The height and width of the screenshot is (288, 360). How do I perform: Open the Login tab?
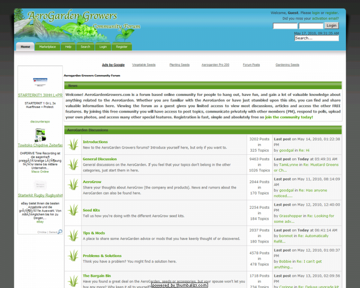point(103,47)
